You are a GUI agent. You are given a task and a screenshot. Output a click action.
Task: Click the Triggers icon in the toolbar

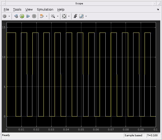tap(75, 16)
